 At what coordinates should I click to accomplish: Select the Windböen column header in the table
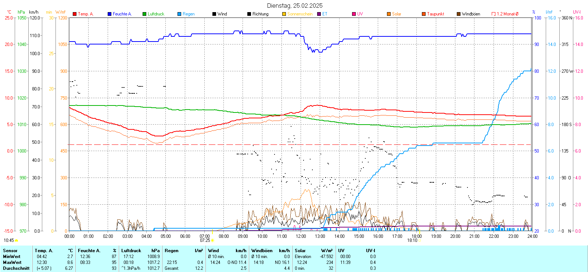point(262,251)
